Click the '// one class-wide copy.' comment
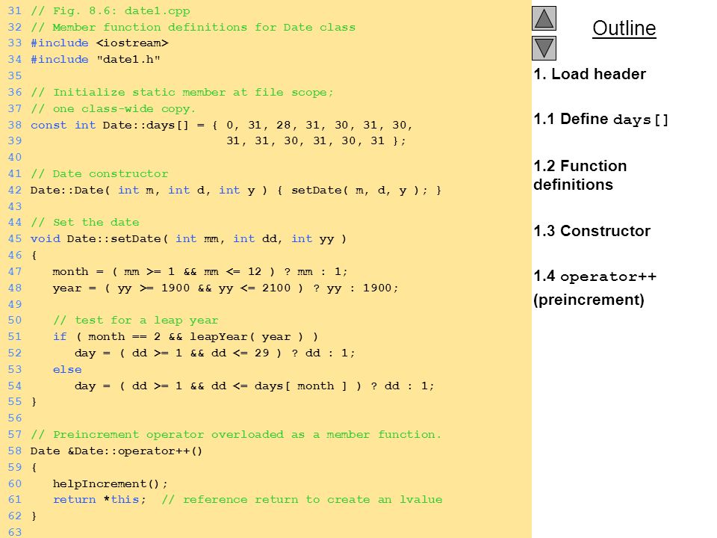The image size is (717, 538). coord(113,109)
